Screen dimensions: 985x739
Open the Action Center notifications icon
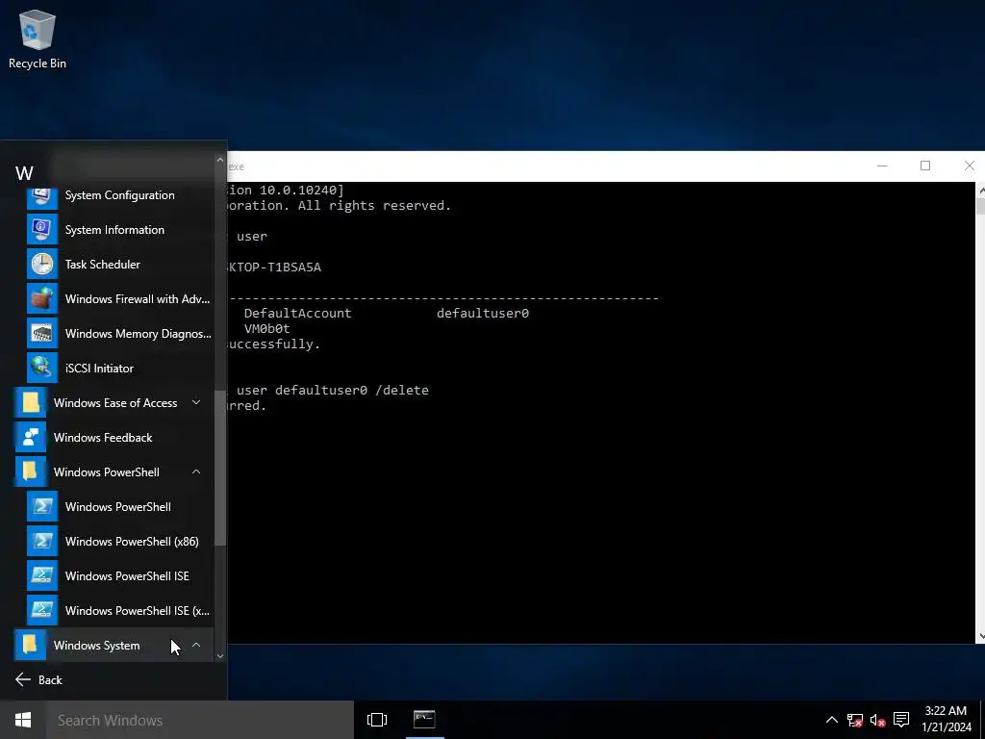[x=901, y=720]
